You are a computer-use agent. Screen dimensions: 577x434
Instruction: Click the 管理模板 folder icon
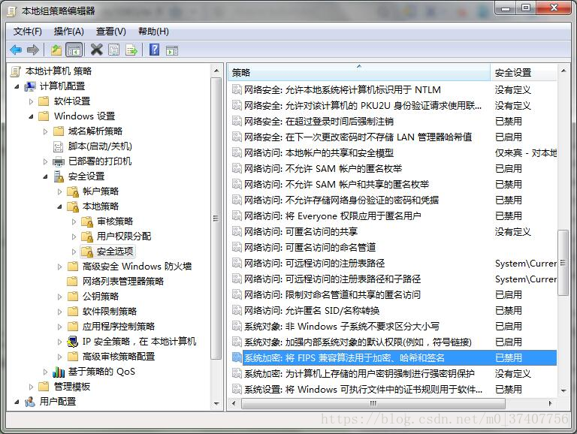coord(44,387)
